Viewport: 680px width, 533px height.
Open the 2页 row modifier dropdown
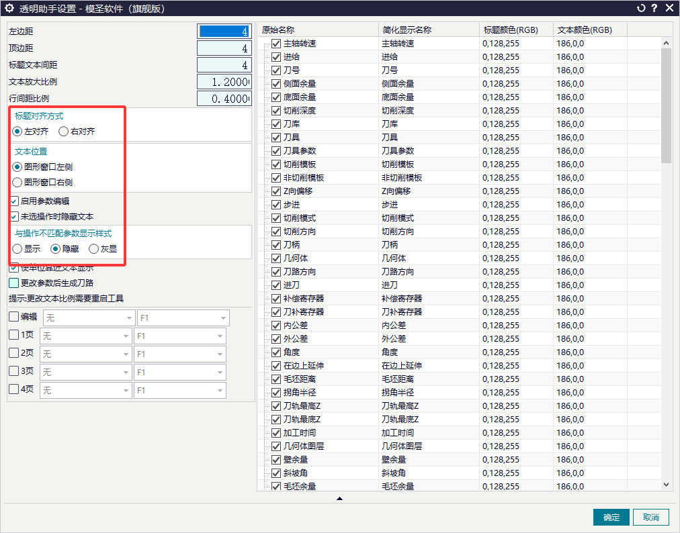[x=85, y=354]
